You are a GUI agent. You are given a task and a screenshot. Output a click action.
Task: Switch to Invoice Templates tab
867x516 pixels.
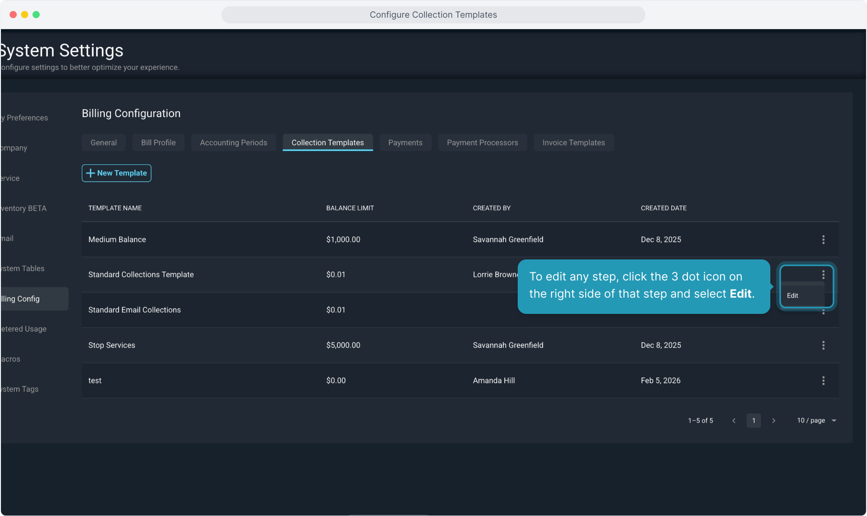(573, 143)
